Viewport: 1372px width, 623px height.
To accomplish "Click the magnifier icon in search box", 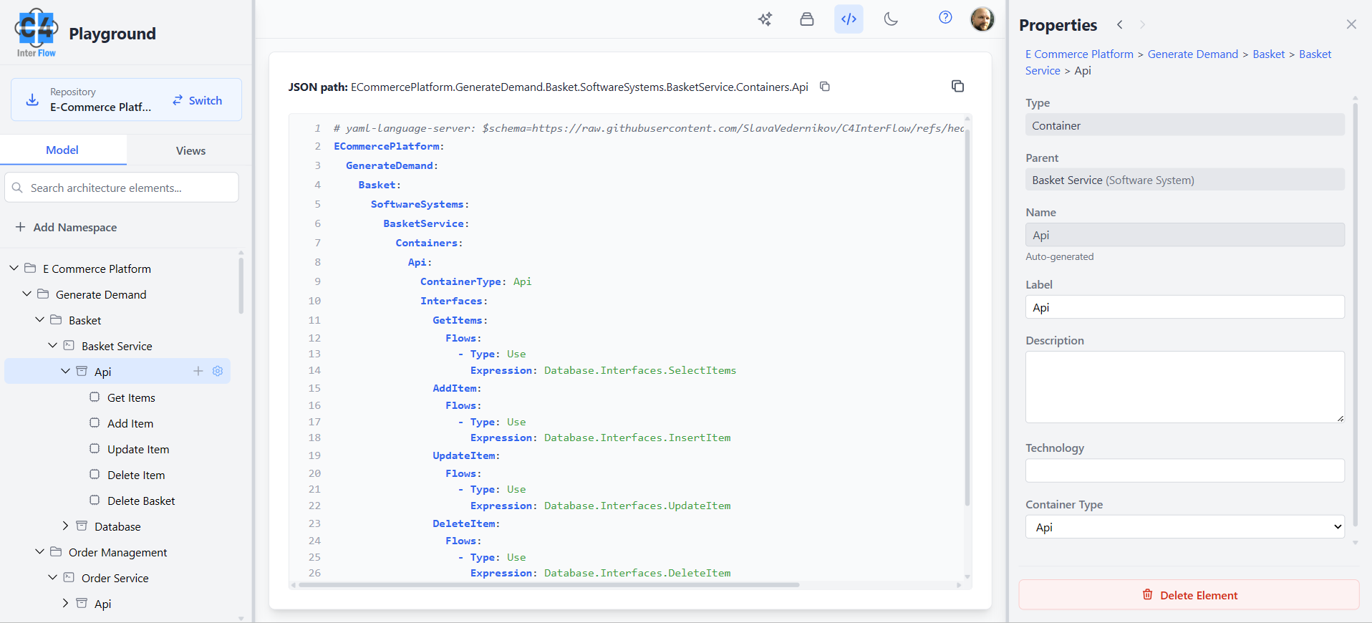I will click(x=17, y=188).
